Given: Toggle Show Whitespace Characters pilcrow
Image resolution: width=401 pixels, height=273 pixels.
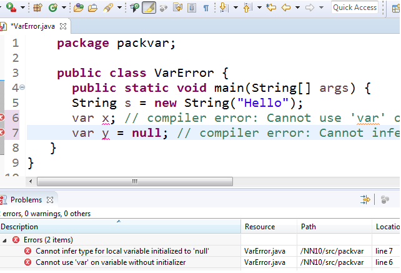Looking at the screenshot, I should (x=206, y=8).
